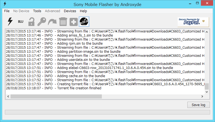Open the BLU bootloader unlock tool
This screenshot has height=122, width=215.
21,22
